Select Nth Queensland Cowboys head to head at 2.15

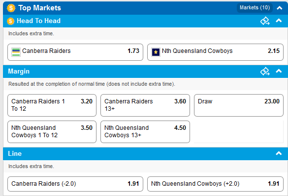point(215,52)
